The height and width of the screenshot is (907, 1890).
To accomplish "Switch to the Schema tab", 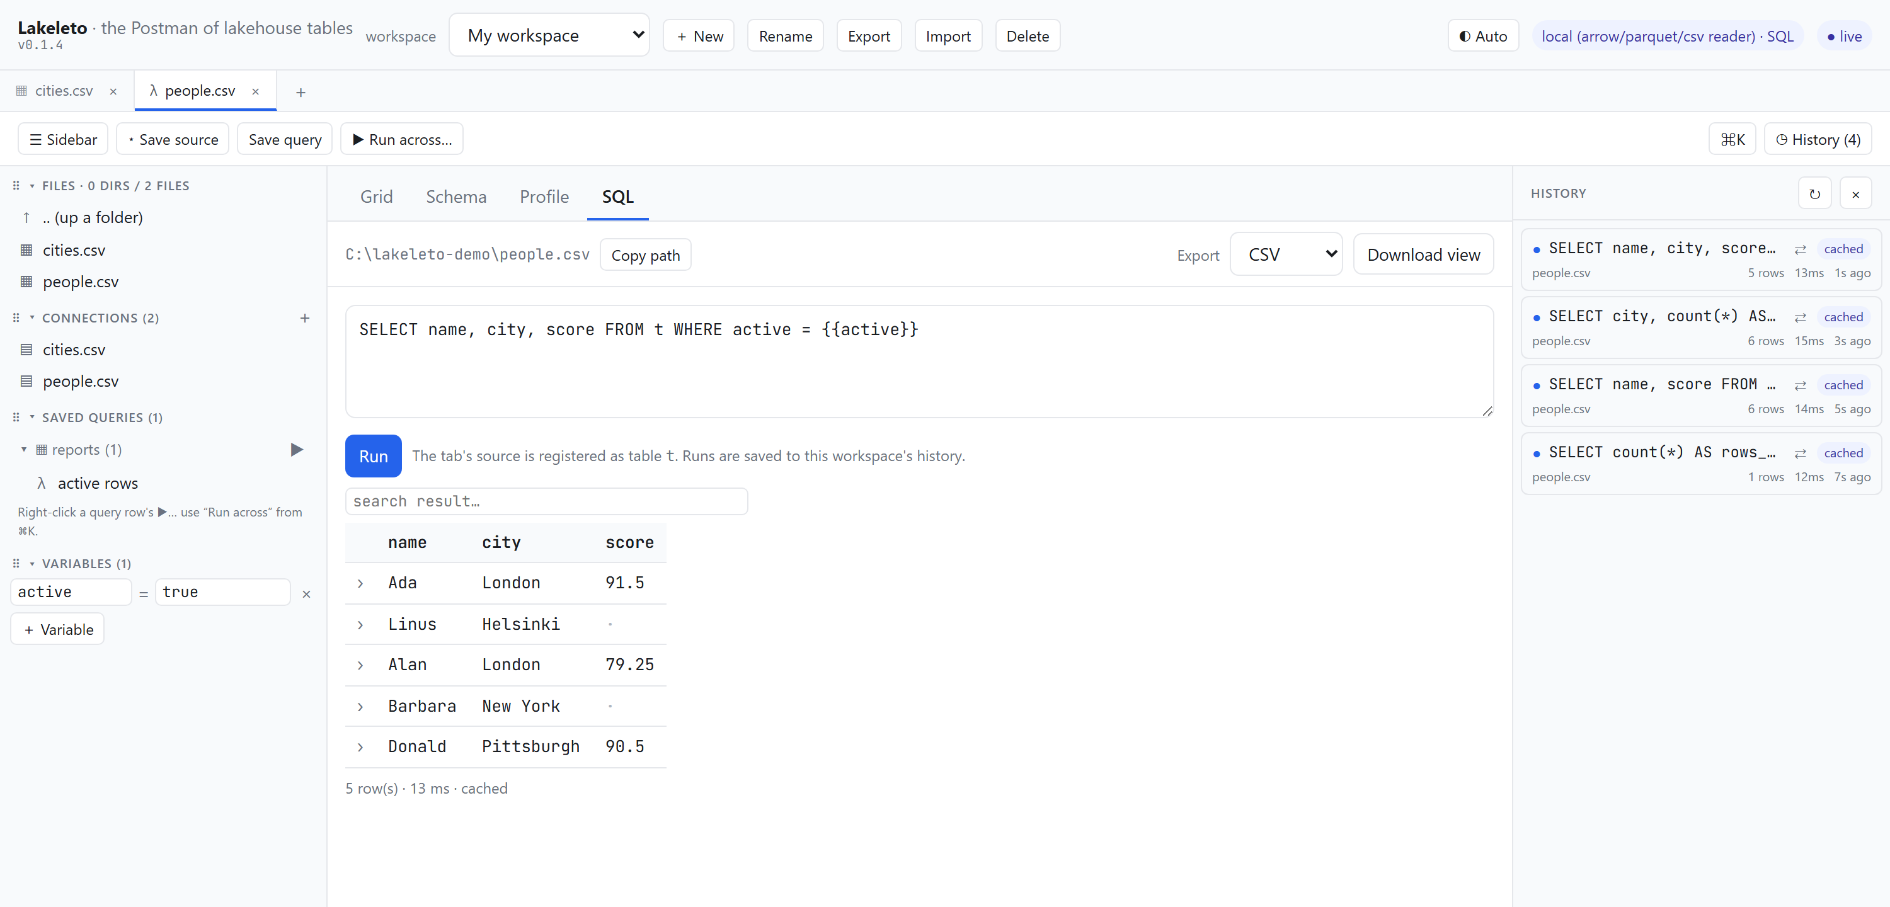I will (456, 197).
